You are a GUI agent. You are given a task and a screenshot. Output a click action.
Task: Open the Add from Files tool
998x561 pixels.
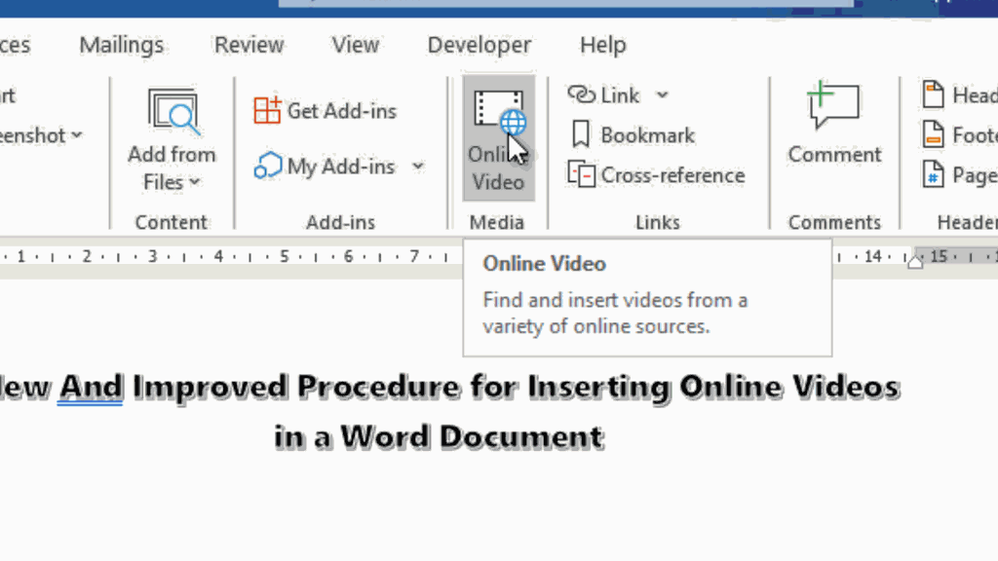coord(172,139)
